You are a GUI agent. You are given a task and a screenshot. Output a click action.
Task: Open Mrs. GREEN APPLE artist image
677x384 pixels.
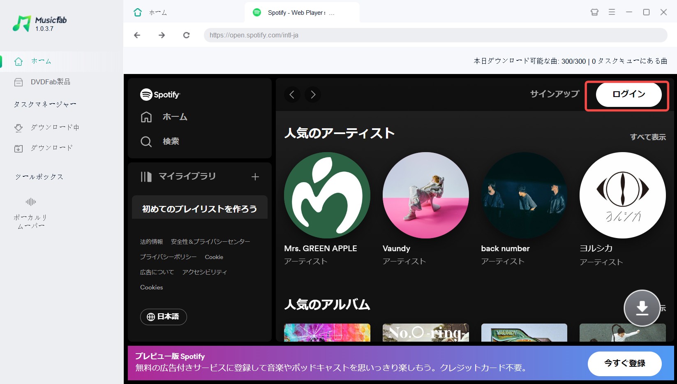[x=327, y=195]
